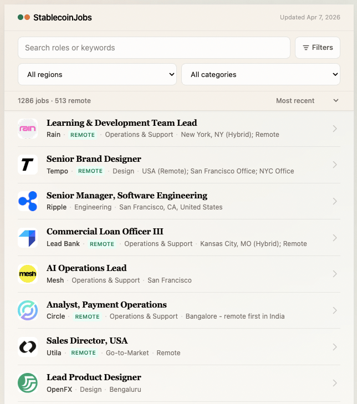
Task: Click the StablecoinJobs site title
Action: click(63, 18)
